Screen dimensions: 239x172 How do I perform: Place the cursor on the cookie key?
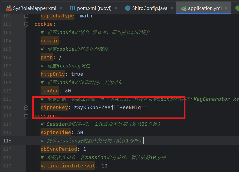tap(44, 24)
